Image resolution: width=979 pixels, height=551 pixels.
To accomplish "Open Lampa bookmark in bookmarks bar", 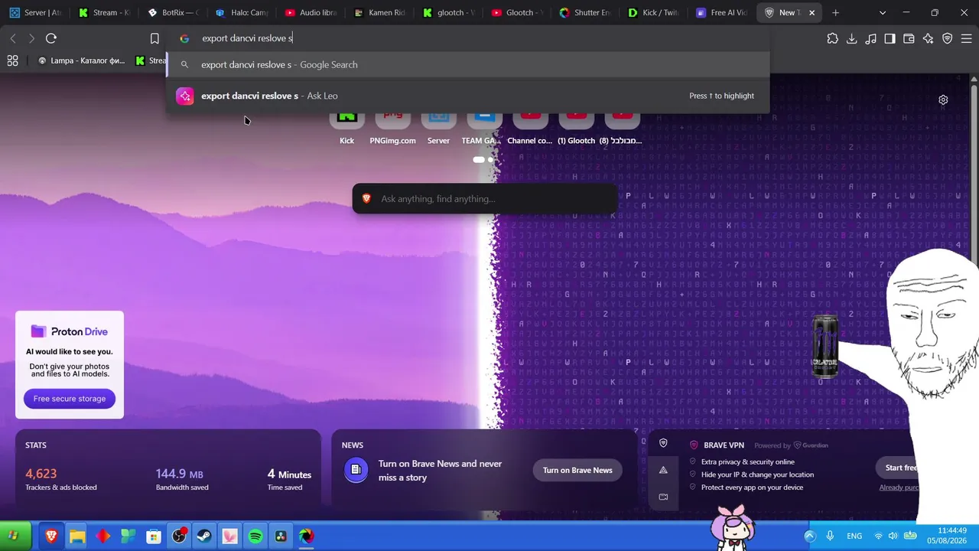I will [82, 60].
